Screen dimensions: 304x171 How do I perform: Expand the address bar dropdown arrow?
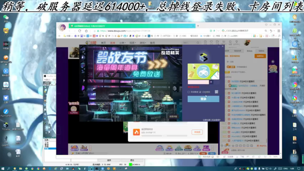click(x=218, y=31)
